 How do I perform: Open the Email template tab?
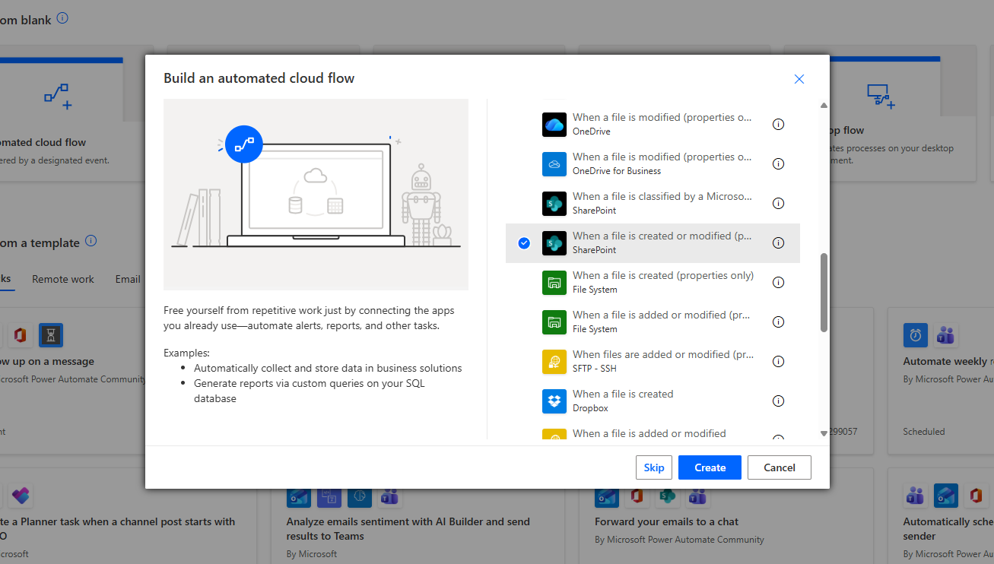coord(128,279)
